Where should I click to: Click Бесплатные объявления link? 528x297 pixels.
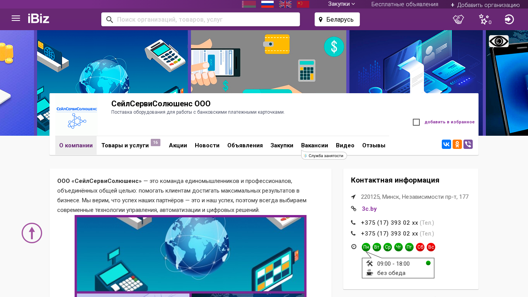pyautogui.click(x=405, y=4)
